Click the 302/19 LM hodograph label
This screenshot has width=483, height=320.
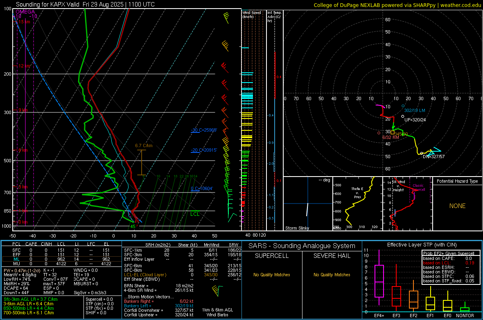click(415, 110)
